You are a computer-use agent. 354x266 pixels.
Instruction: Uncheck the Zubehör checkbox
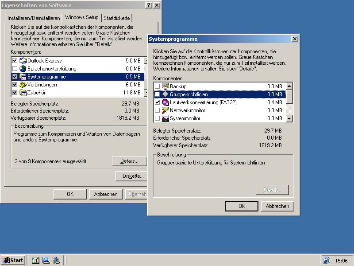(15, 93)
